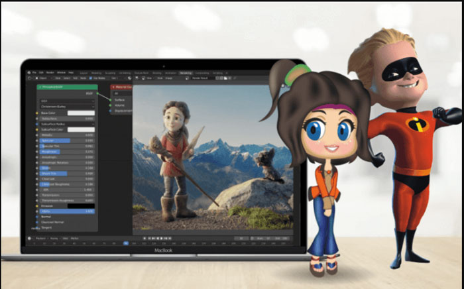The height and width of the screenshot is (289, 464).
Task: Switch to the Scripting workspace tab
Action: click(217, 73)
